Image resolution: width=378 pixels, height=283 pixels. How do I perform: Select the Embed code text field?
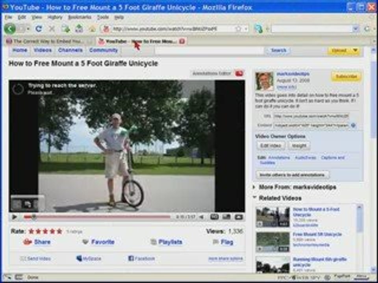coord(311,125)
